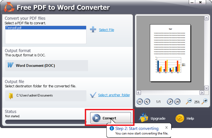Select Test-pdf.pdf in the file list
This screenshot has width=212, height=138.
46,28
